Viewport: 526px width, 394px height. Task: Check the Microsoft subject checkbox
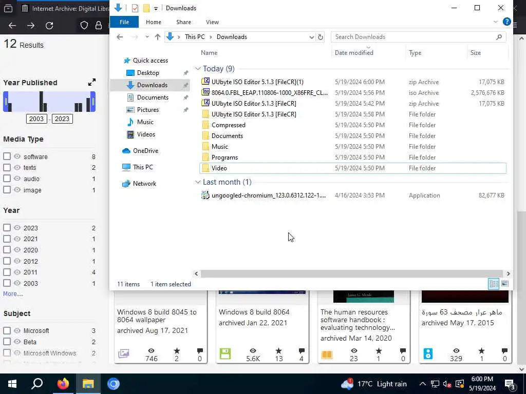(7, 331)
